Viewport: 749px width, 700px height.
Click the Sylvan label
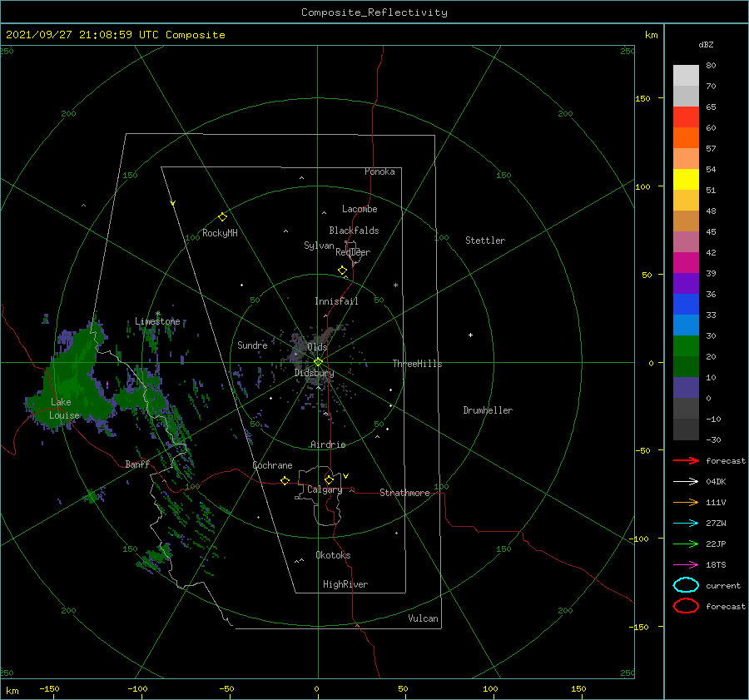click(x=319, y=246)
